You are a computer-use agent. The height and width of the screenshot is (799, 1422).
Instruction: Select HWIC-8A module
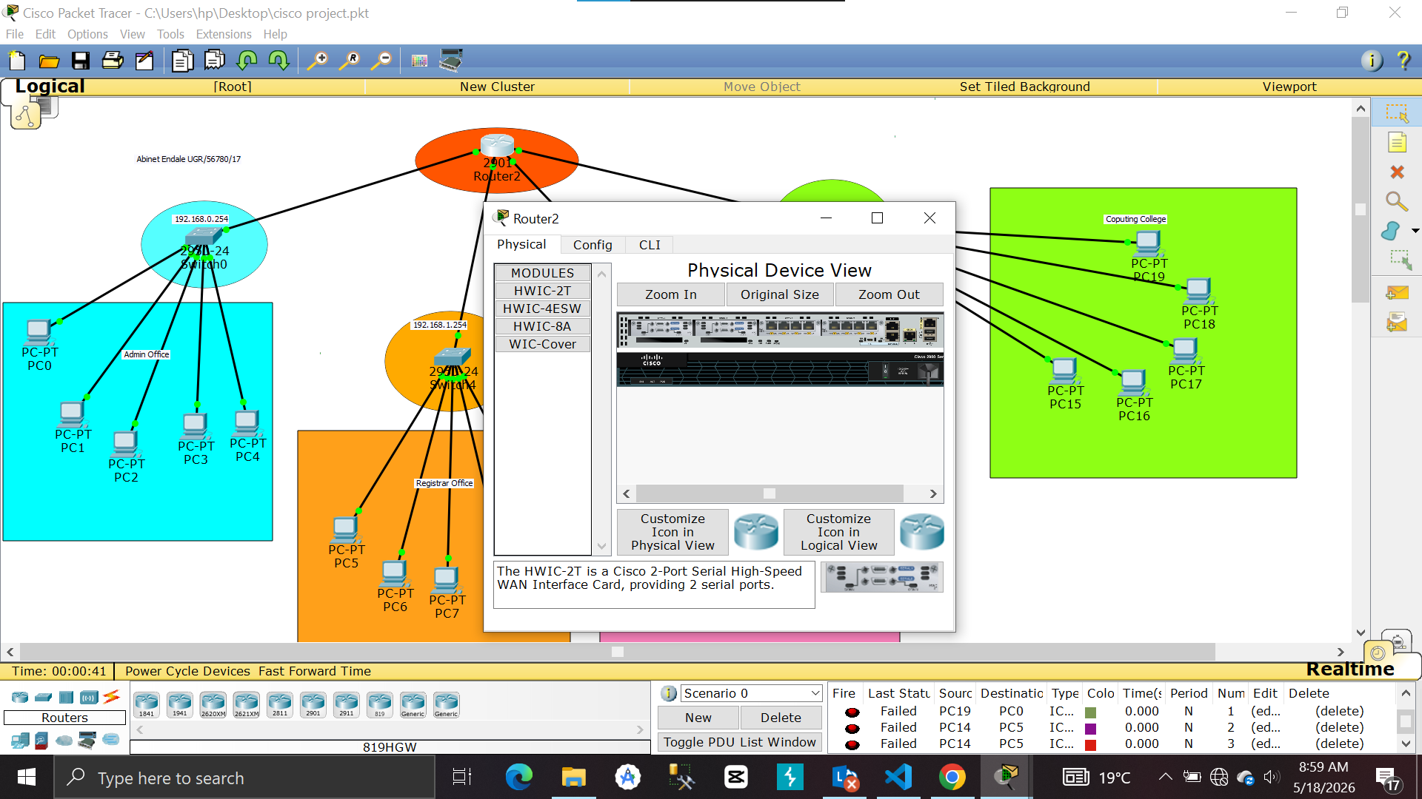(x=542, y=326)
